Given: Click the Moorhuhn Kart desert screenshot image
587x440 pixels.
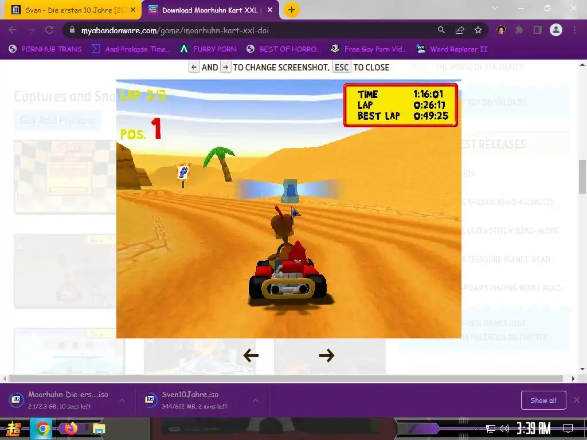Looking at the screenshot, I should tap(289, 209).
